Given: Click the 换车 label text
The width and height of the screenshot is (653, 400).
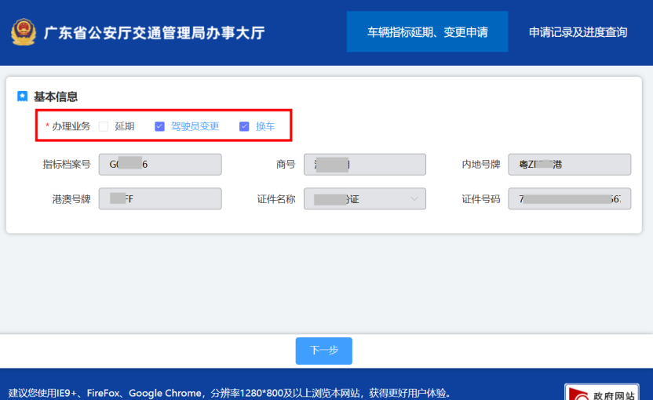Looking at the screenshot, I should point(265,126).
